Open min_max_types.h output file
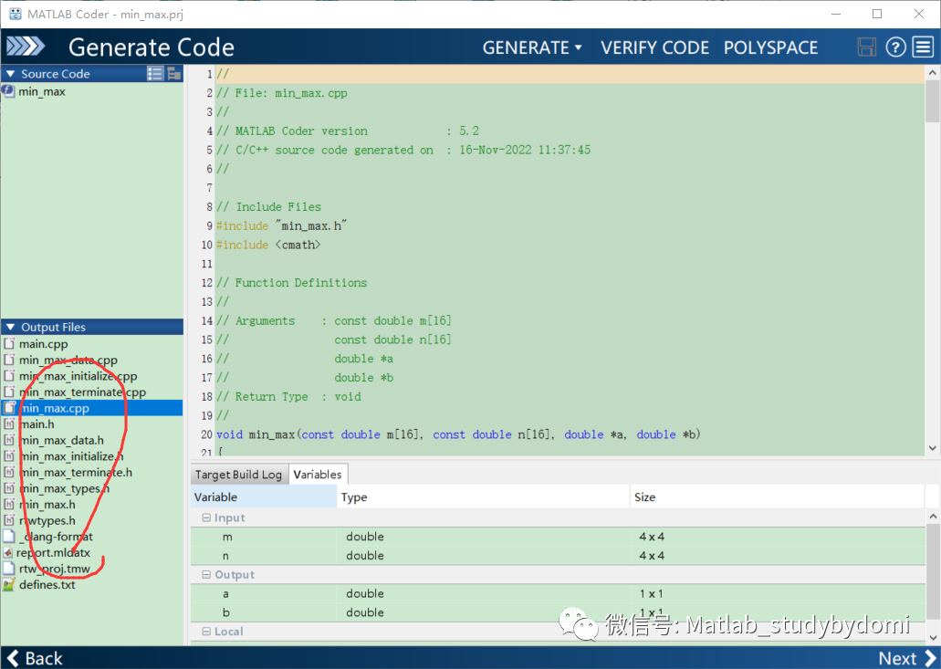Image resolution: width=941 pixels, height=669 pixels. pos(64,488)
